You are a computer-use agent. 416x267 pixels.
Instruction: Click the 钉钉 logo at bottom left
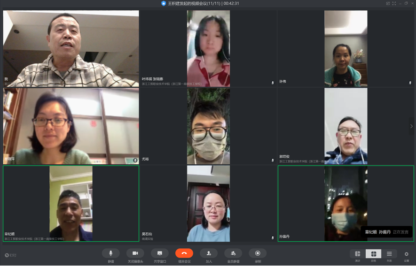tap(10, 255)
